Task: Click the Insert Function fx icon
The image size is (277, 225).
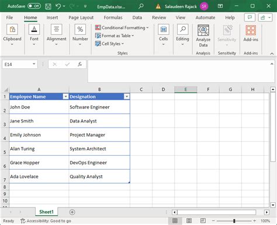Action: [x=79, y=64]
